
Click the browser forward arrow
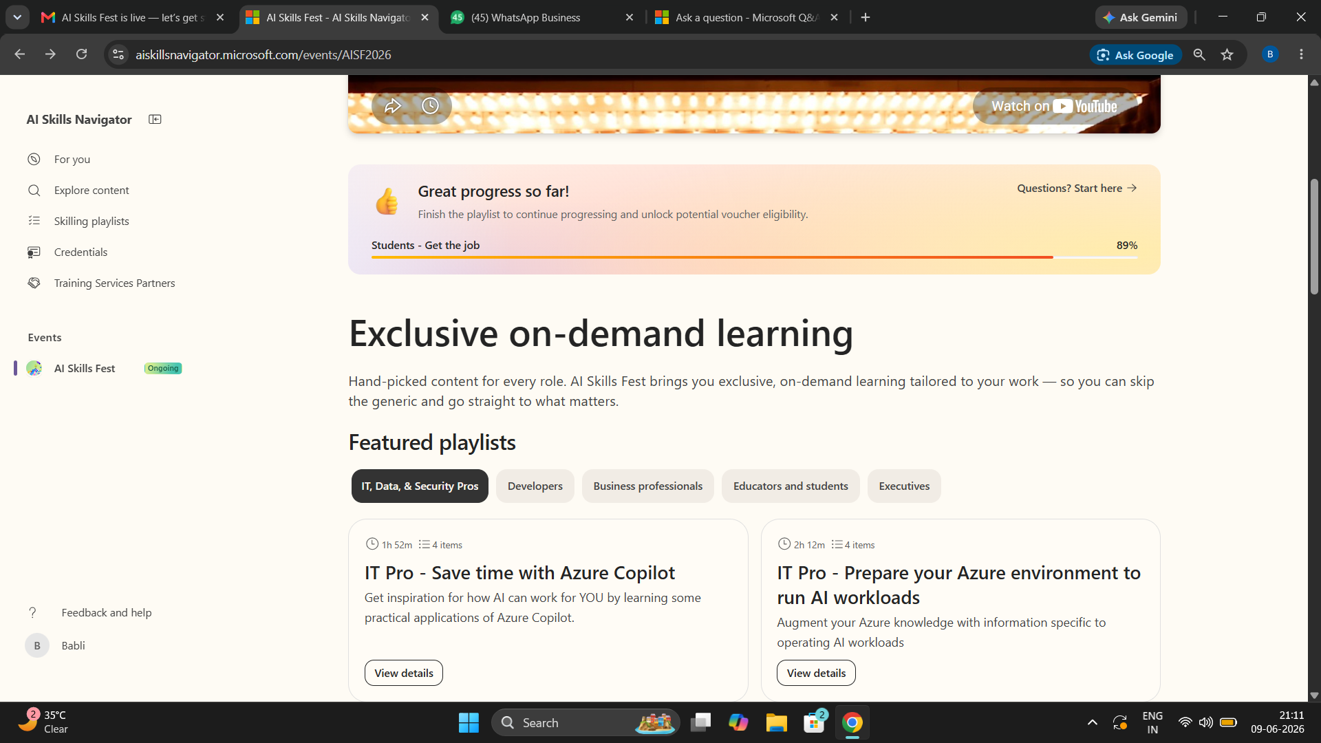pos(50,54)
